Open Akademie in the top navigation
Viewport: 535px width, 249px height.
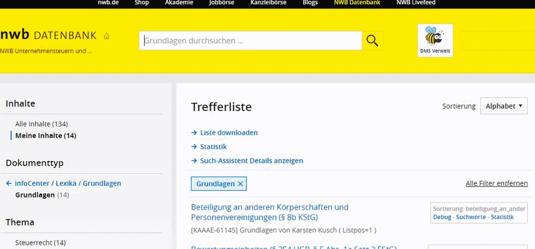179,3
